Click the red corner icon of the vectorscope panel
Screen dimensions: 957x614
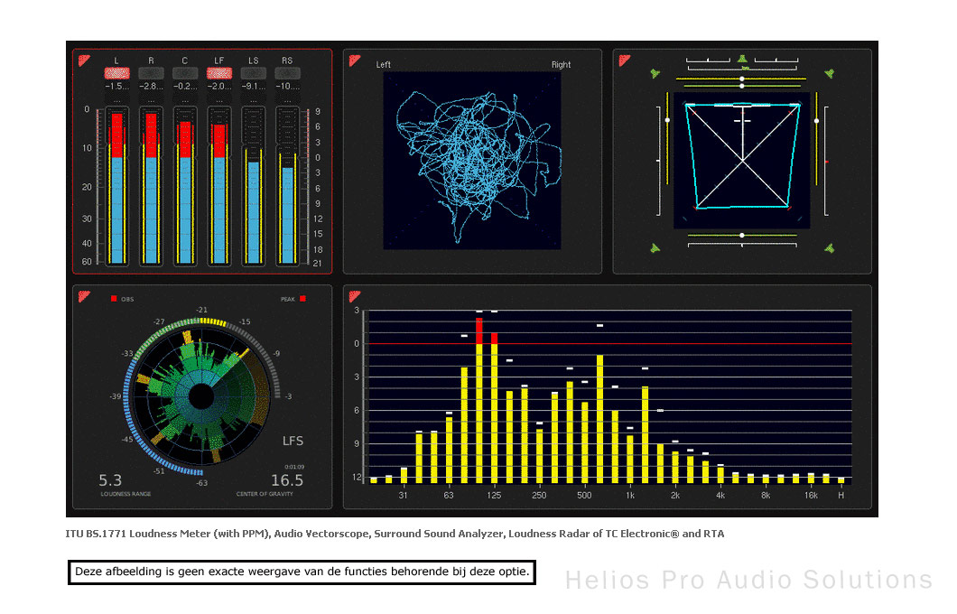[x=355, y=61]
